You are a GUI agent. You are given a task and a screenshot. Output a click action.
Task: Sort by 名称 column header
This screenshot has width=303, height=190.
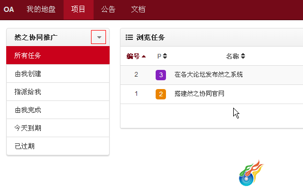[x=235, y=56]
